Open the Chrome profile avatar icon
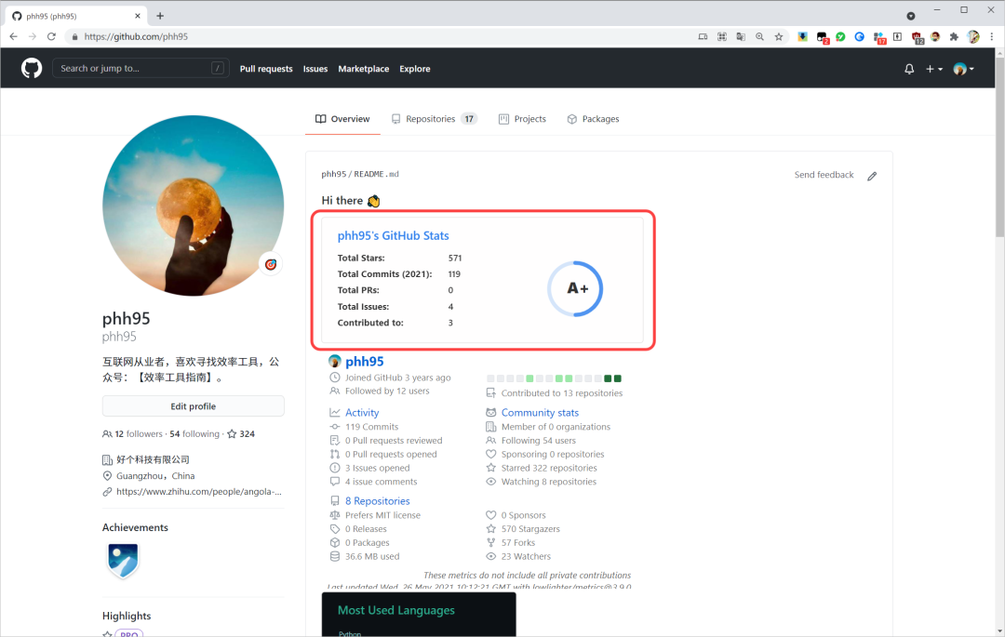The height and width of the screenshot is (637, 1005). pyautogui.click(x=973, y=36)
